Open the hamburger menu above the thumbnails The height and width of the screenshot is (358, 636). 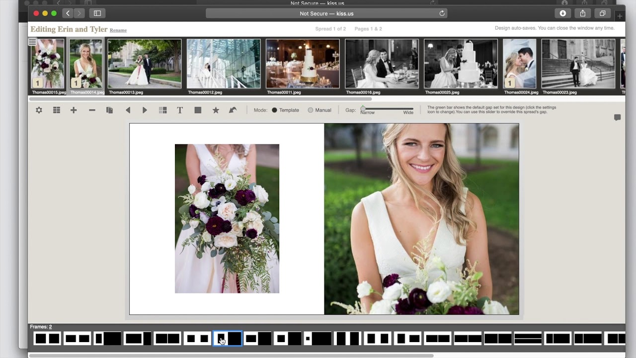32,42
